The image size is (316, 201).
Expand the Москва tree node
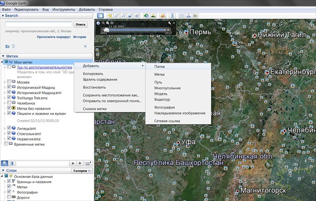pos(5,82)
